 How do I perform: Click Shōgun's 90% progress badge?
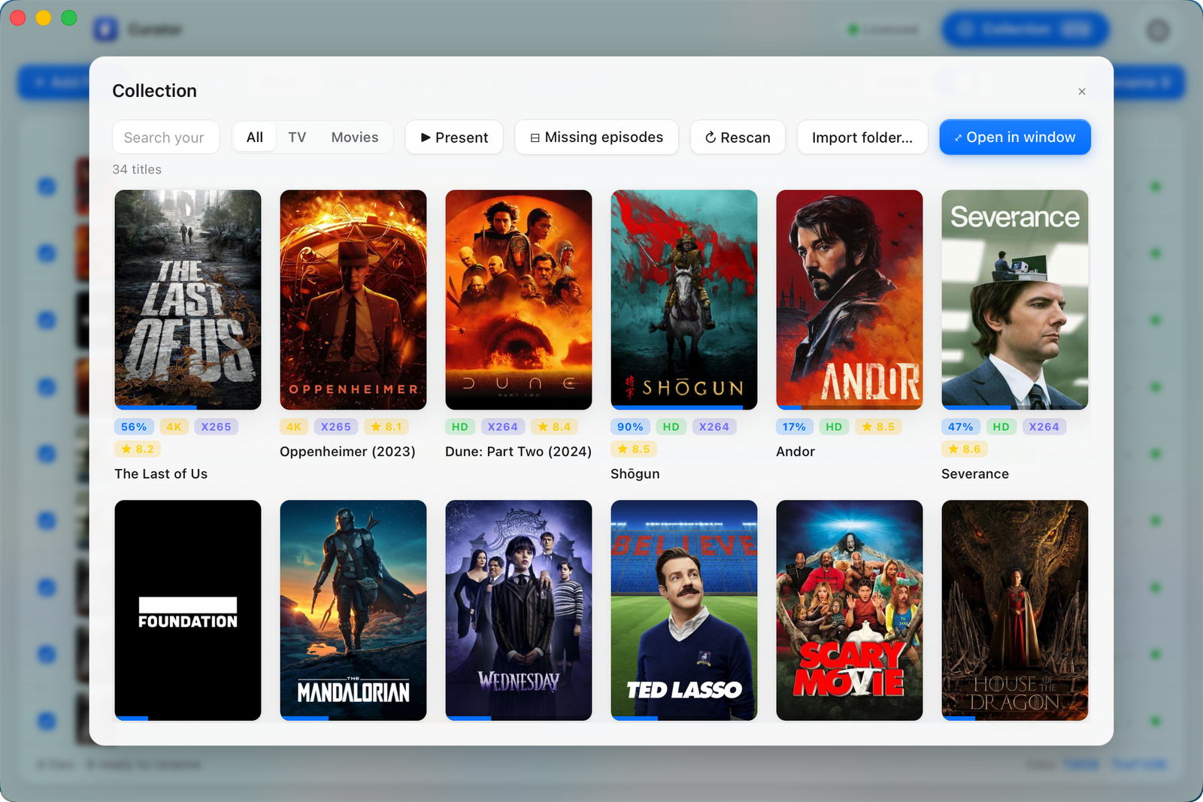coord(630,427)
